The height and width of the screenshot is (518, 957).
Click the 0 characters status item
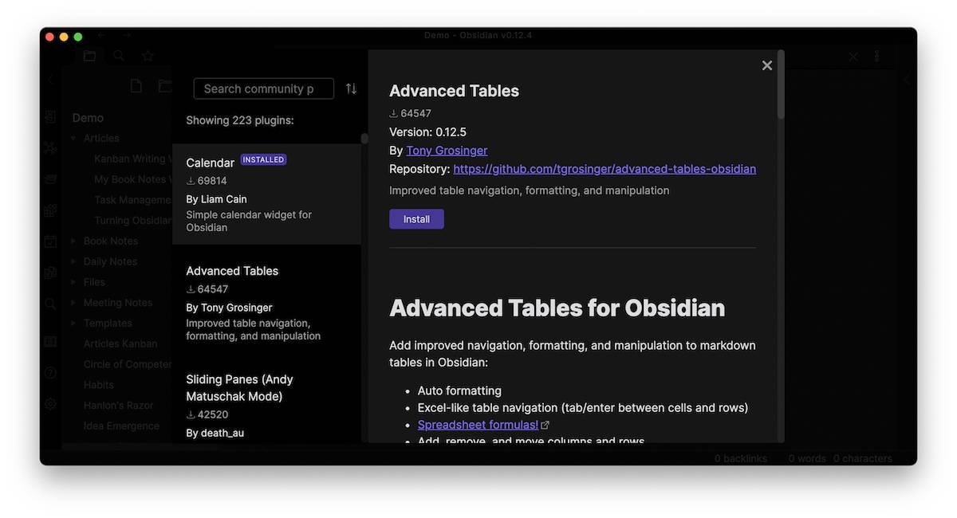(x=863, y=458)
